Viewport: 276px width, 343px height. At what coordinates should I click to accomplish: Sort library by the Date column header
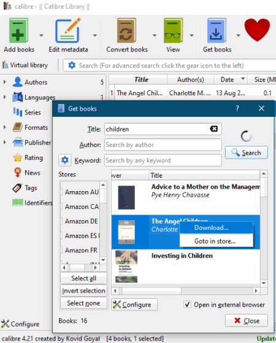tap(231, 79)
